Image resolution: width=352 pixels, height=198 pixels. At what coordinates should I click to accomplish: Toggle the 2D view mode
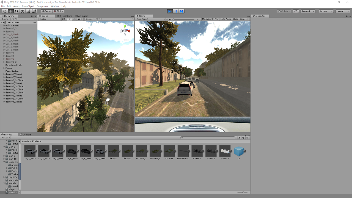(x=63, y=19)
